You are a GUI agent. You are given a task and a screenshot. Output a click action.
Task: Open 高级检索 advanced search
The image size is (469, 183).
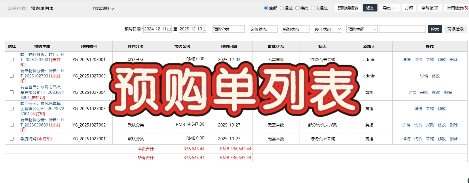tap(455, 29)
